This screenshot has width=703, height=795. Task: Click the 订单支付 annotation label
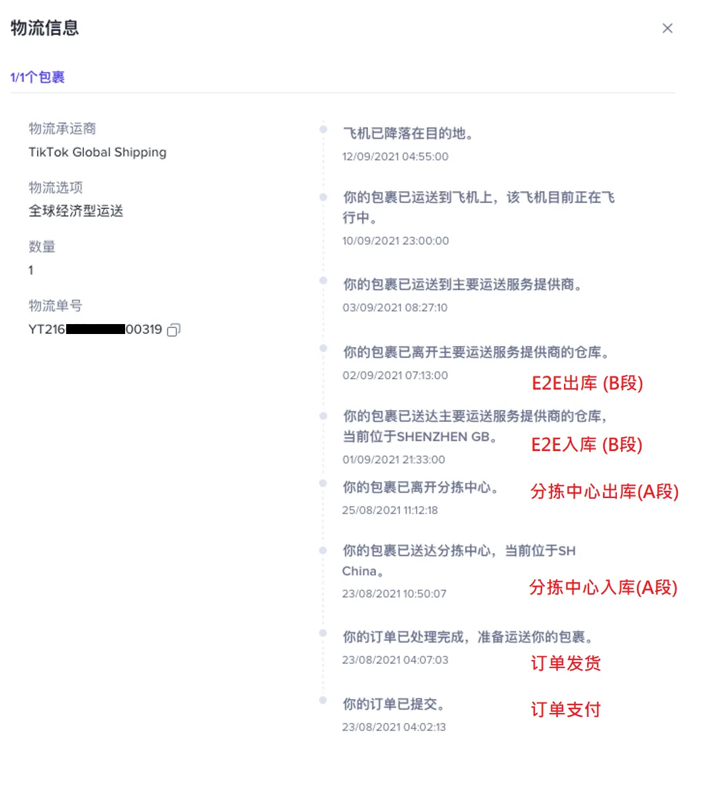point(566,709)
